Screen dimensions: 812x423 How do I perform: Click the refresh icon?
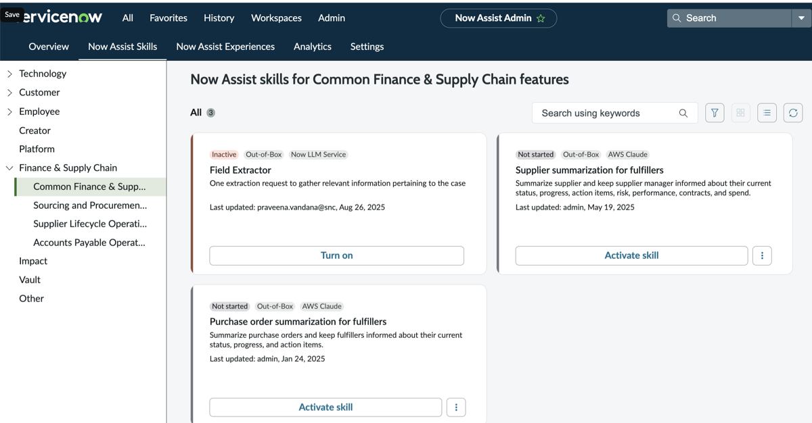(x=793, y=113)
